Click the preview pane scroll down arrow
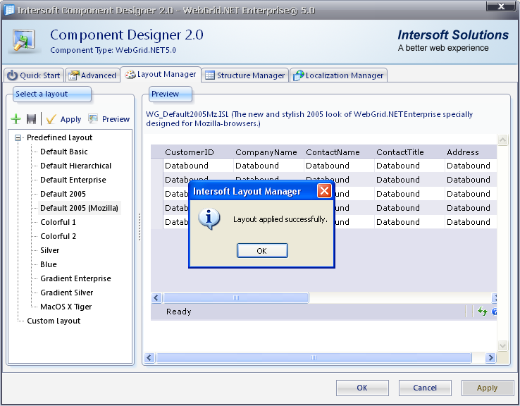The width and height of the screenshot is (520, 406). [x=503, y=345]
